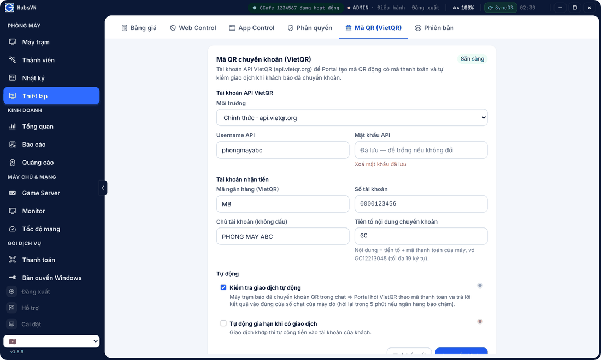Open the Thanh toán QR icon

tap(12, 260)
